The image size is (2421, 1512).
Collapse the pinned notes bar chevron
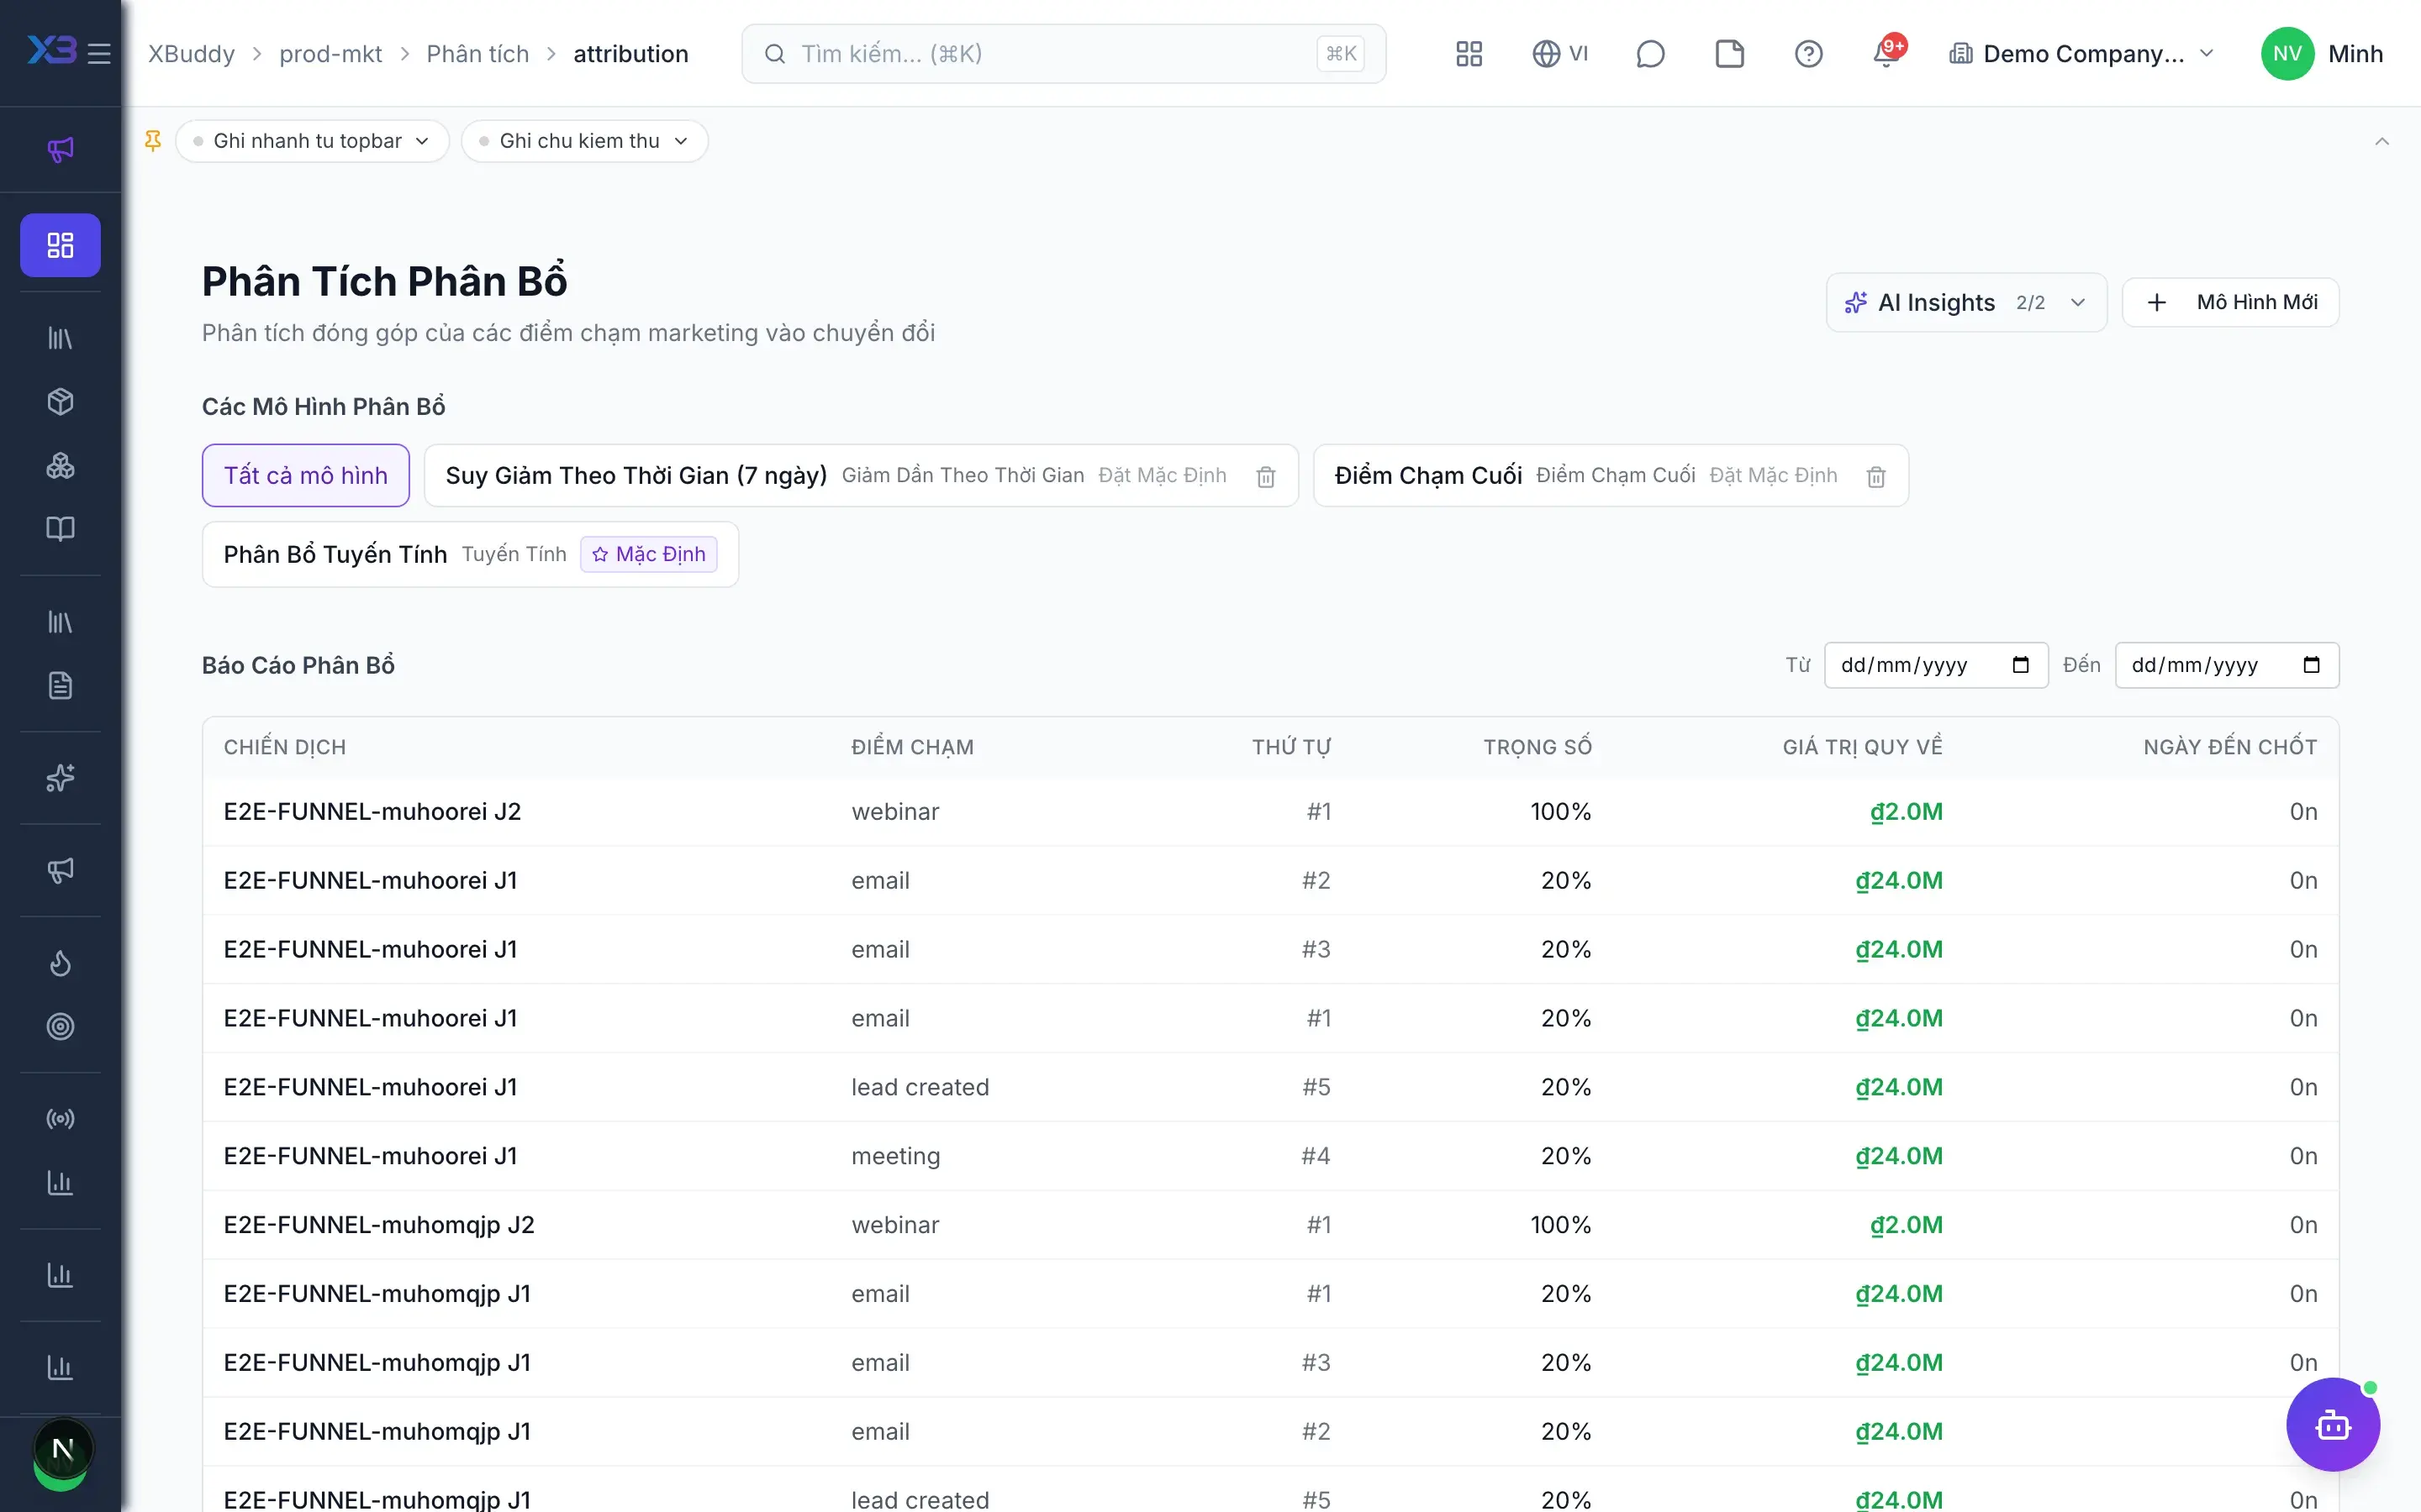pos(2382,141)
